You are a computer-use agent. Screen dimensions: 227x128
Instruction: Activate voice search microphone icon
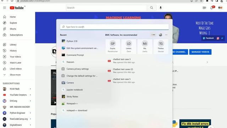[161, 8]
